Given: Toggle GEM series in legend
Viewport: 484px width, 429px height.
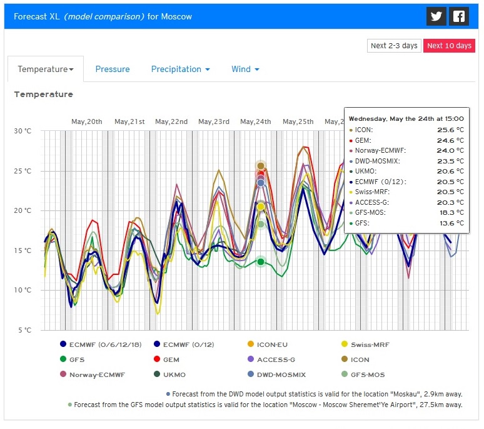Looking at the screenshot, I should point(166,359).
